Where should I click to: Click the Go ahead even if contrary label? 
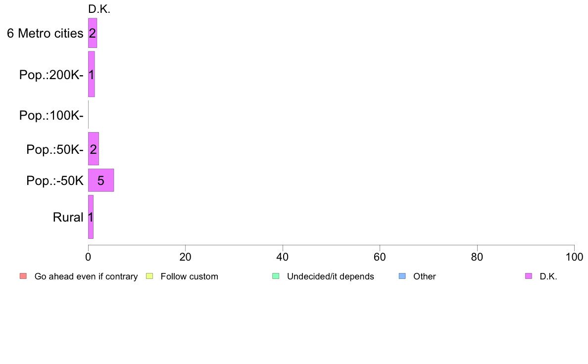click(x=86, y=276)
